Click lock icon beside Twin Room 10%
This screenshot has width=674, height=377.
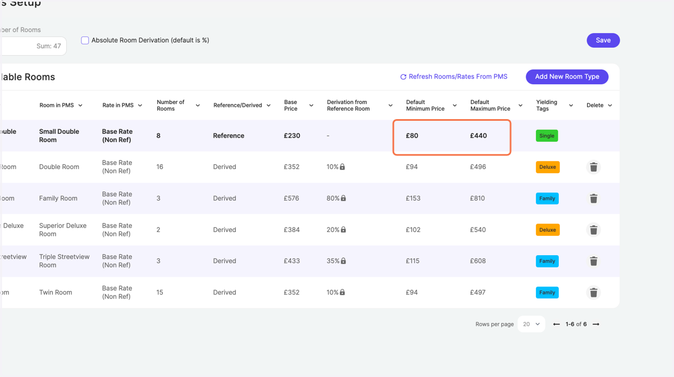(343, 293)
